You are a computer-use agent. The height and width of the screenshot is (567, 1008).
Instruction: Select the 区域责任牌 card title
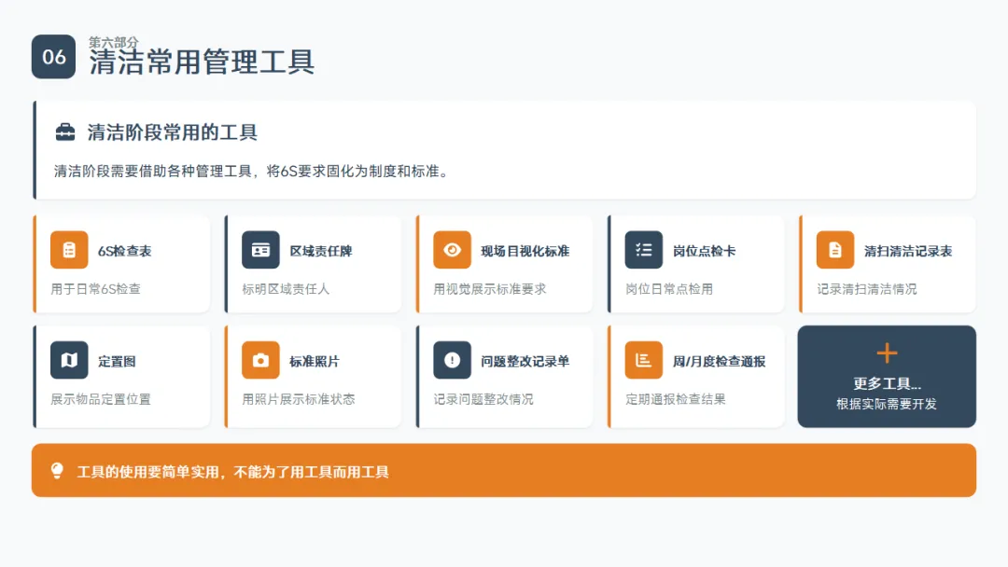[x=321, y=251]
